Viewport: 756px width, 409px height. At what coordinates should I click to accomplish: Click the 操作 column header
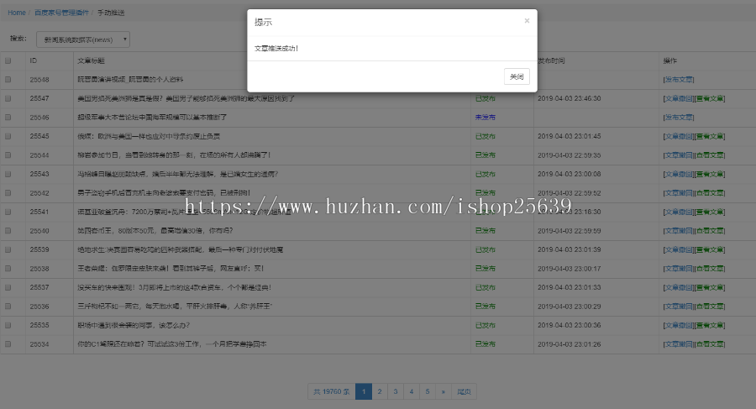[x=670, y=60]
